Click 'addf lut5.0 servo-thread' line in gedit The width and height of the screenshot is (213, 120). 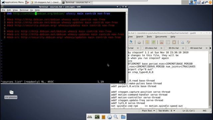coord(128,103)
